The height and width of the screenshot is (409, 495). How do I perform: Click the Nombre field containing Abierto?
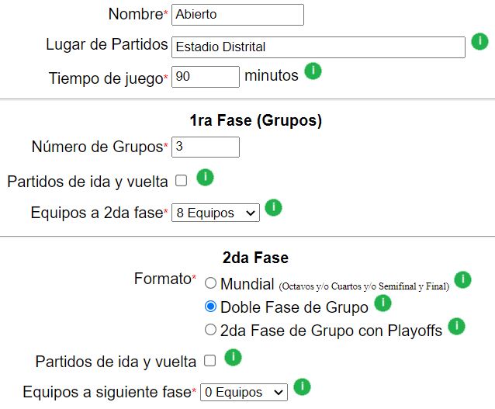237,15
